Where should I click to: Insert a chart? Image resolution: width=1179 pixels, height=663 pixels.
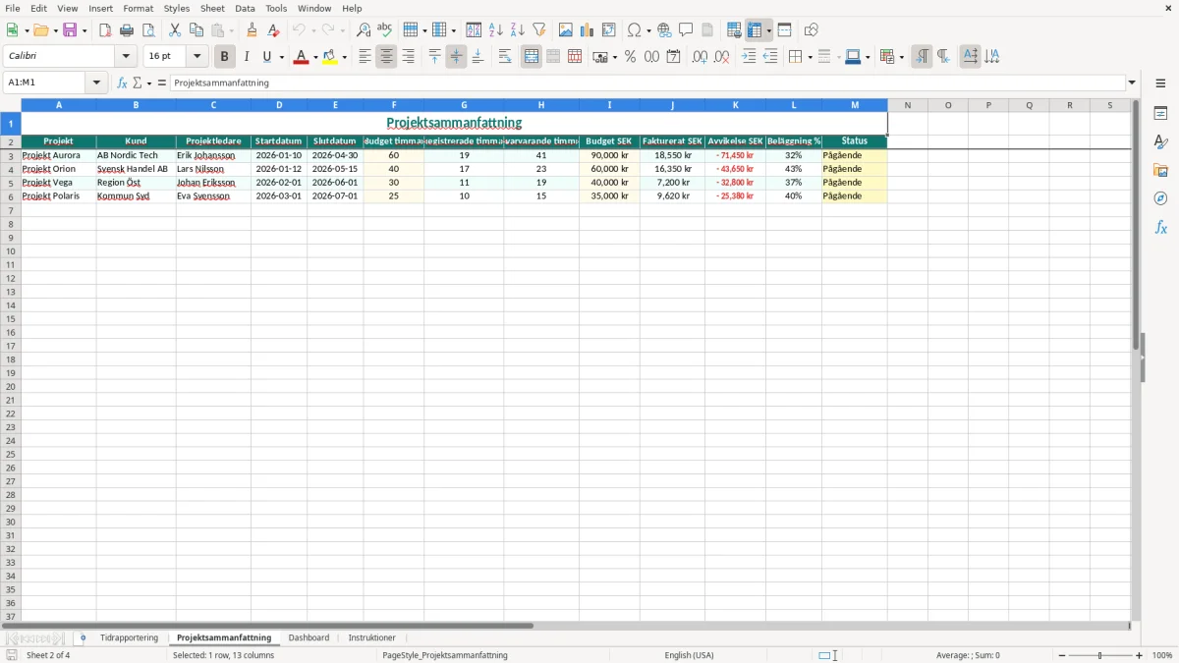pos(588,30)
